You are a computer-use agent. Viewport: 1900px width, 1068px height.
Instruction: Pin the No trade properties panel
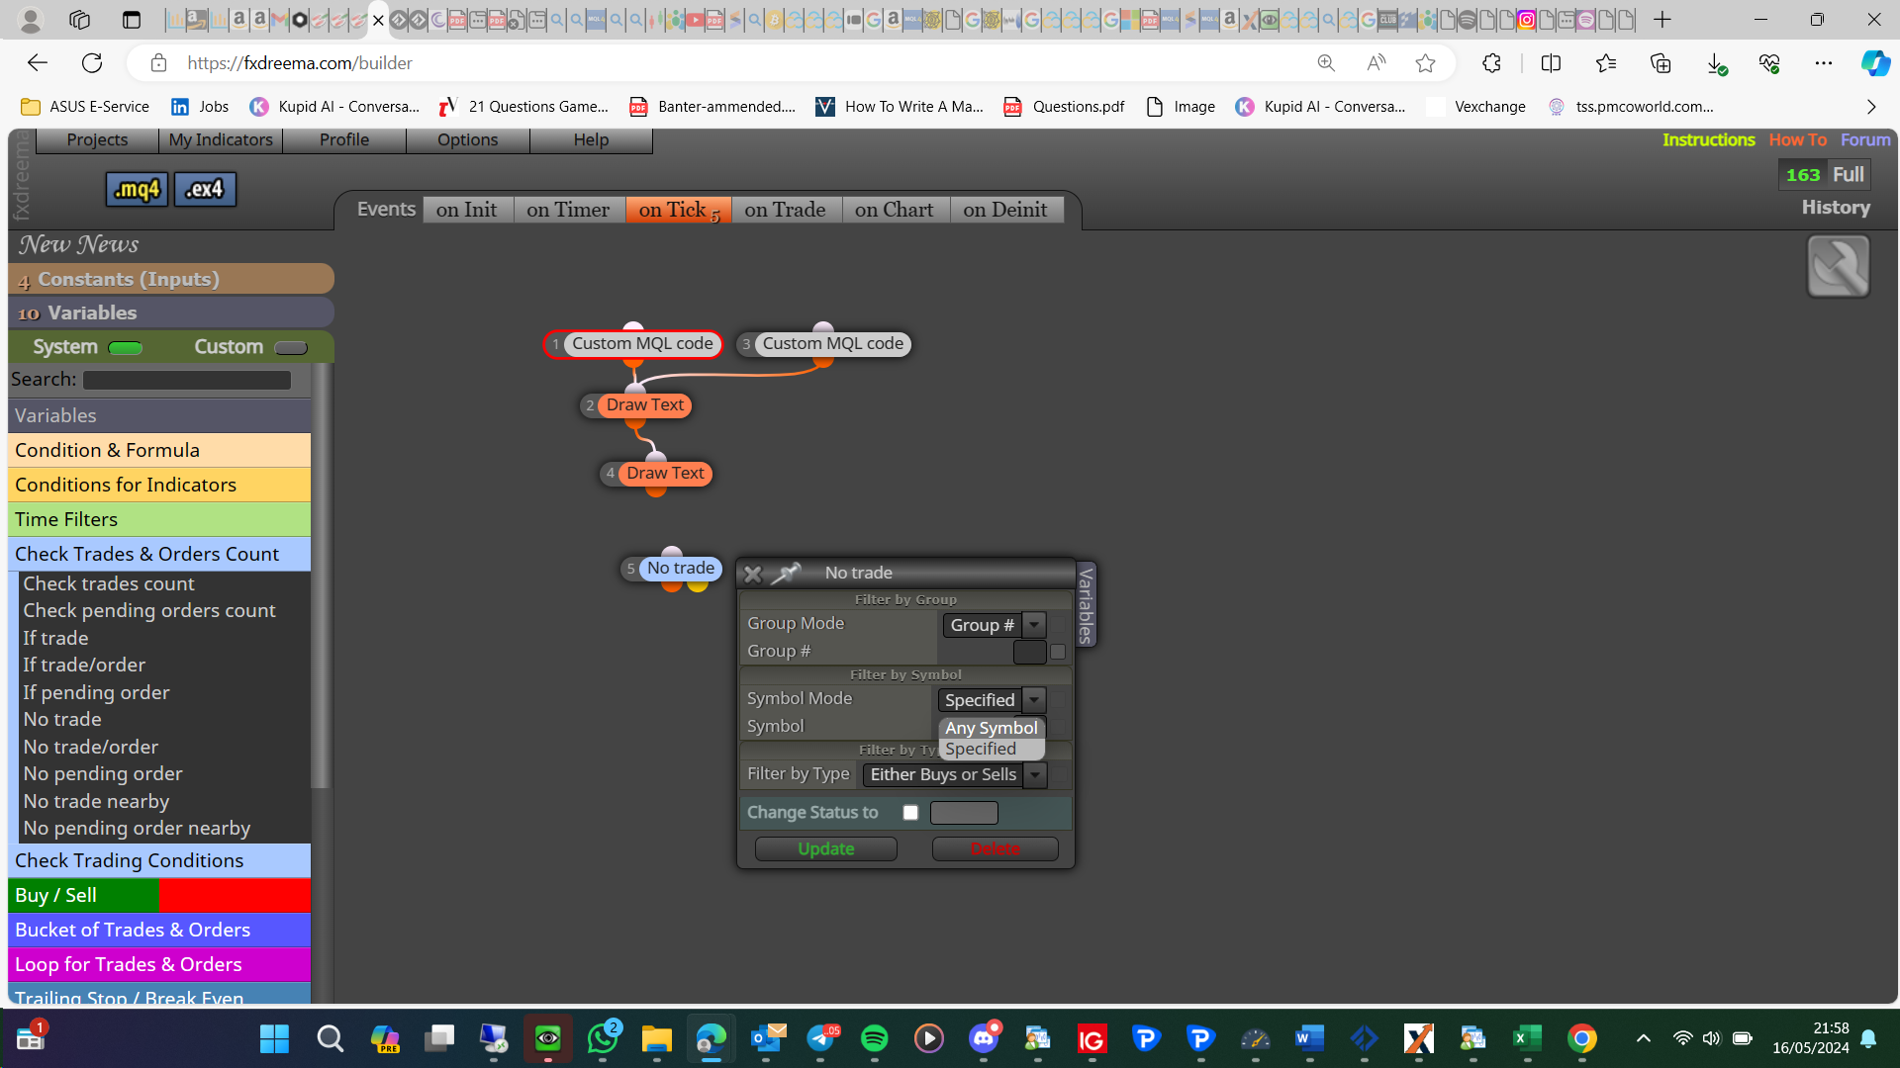pos(787,573)
